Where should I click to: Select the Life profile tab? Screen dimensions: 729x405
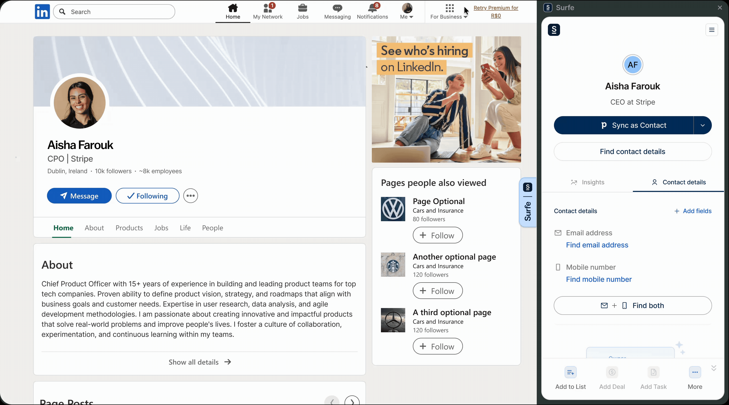[x=185, y=228]
